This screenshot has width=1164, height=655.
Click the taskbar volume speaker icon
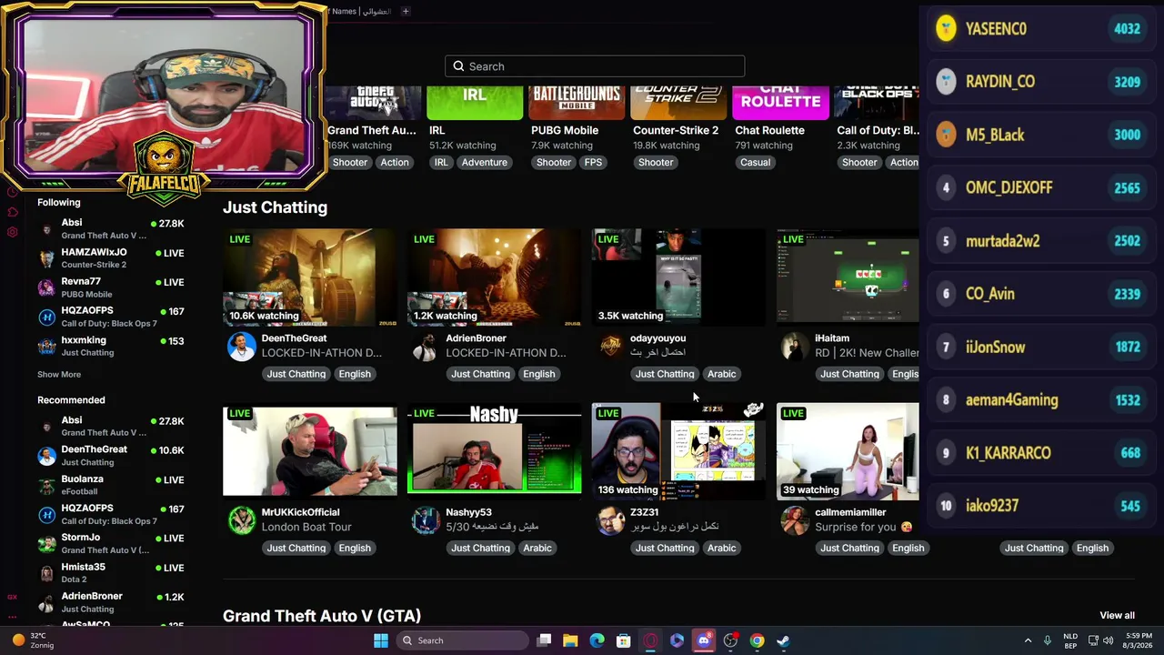click(1108, 640)
